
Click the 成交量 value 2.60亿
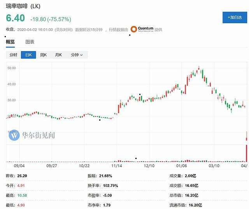click(190, 176)
